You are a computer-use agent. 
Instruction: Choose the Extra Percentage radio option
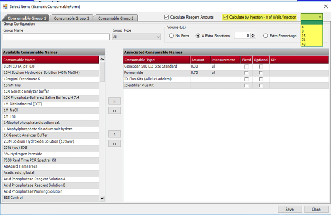(266, 36)
